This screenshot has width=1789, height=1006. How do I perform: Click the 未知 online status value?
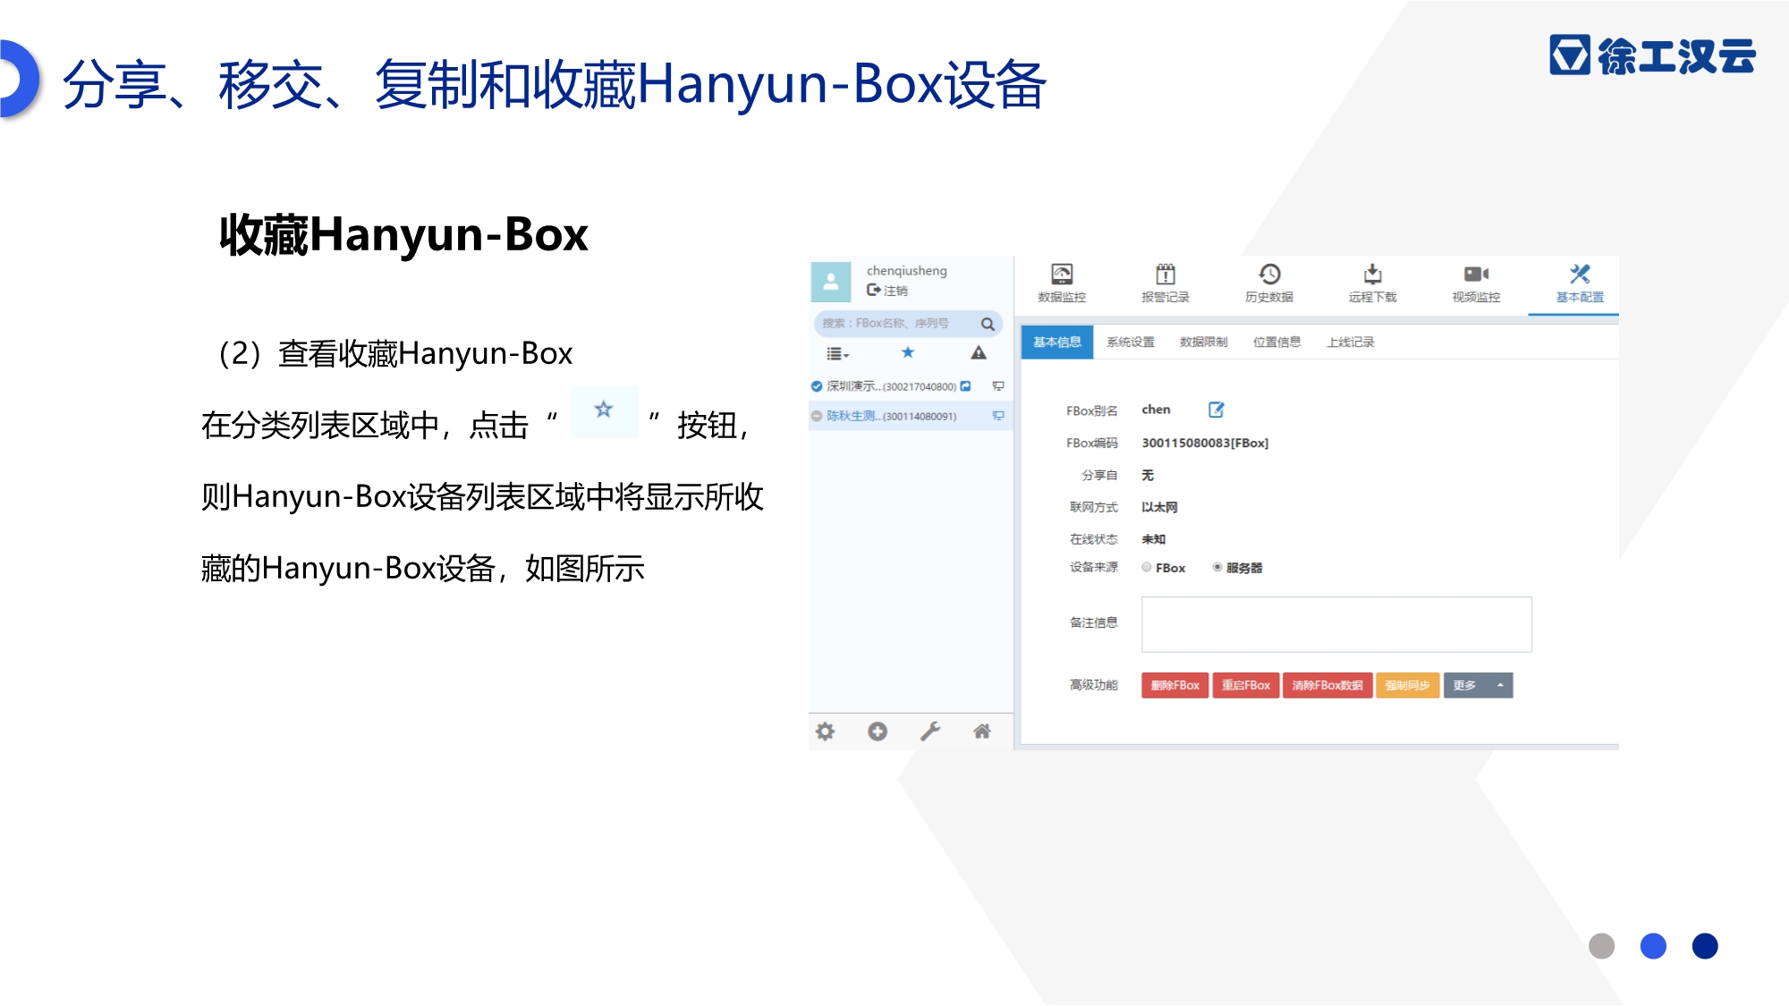tap(1153, 539)
